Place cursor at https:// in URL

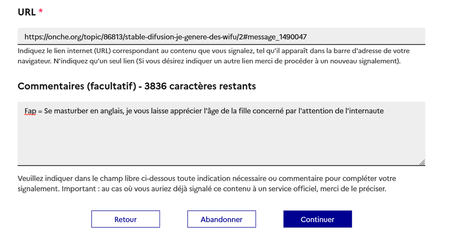(35, 37)
